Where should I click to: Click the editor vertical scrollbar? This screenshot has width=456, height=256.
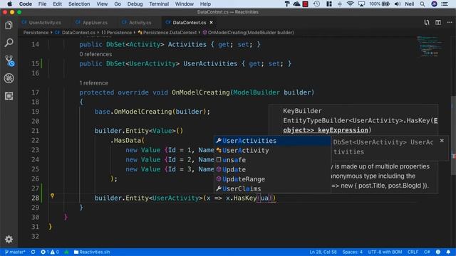tap(453, 135)
